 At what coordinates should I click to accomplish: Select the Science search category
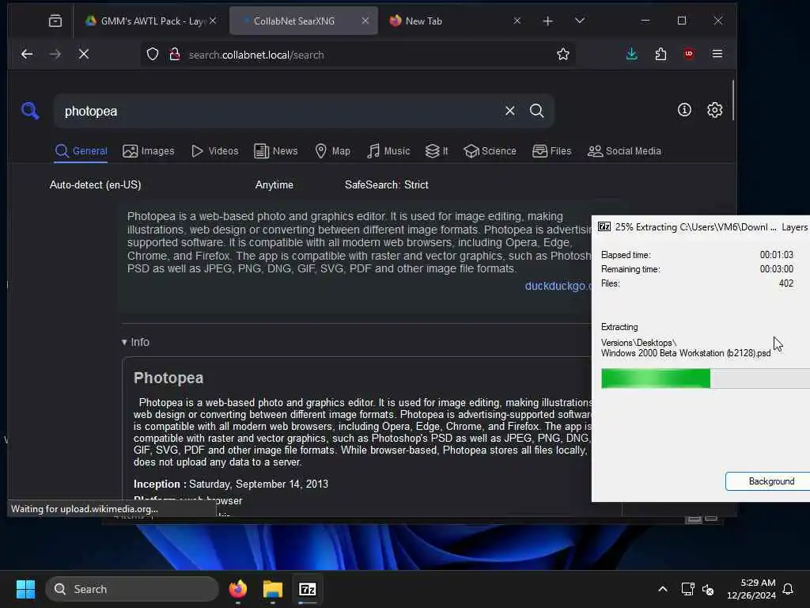click(490, 151)
